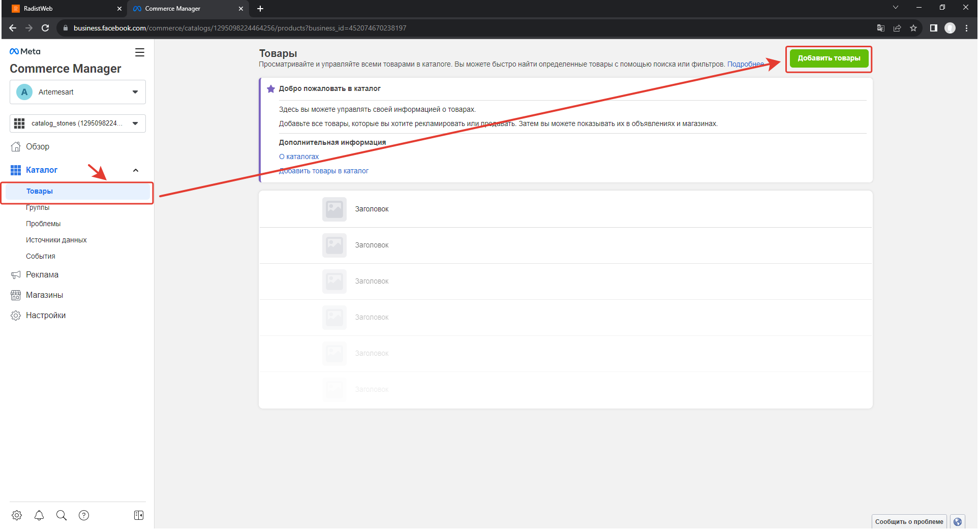The height and width of the screenshot is (530, 979).
Task: Click the second product placeholder thumbnail
Action: pyautogui.click(x=334, y=245)
